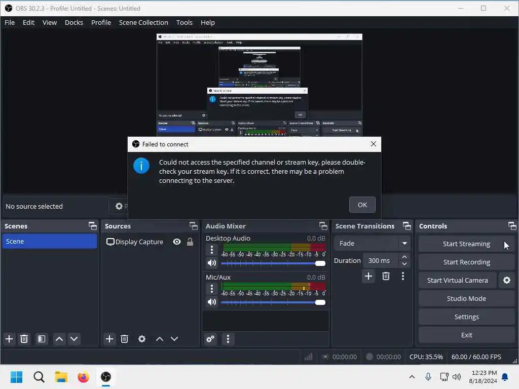Float the Sources dock with popout icon
519x389 pixels.
coord(193,226)
